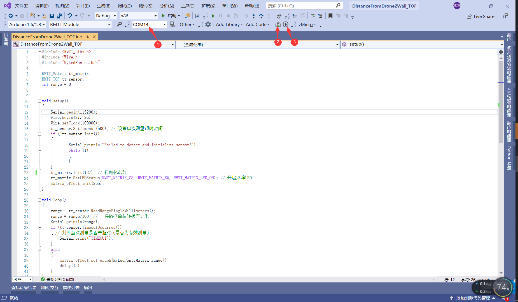Switch to the 输出 output tab

coord(88,287)
